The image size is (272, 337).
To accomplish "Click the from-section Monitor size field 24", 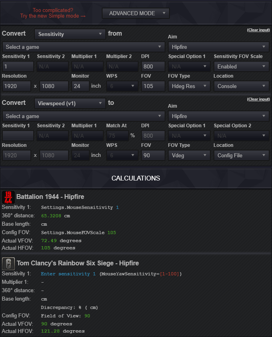I will [x=81, y=86].
